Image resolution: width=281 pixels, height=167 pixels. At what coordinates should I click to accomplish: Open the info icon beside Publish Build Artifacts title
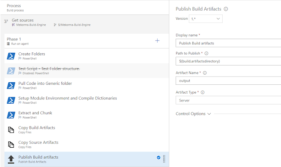(226, 9)
